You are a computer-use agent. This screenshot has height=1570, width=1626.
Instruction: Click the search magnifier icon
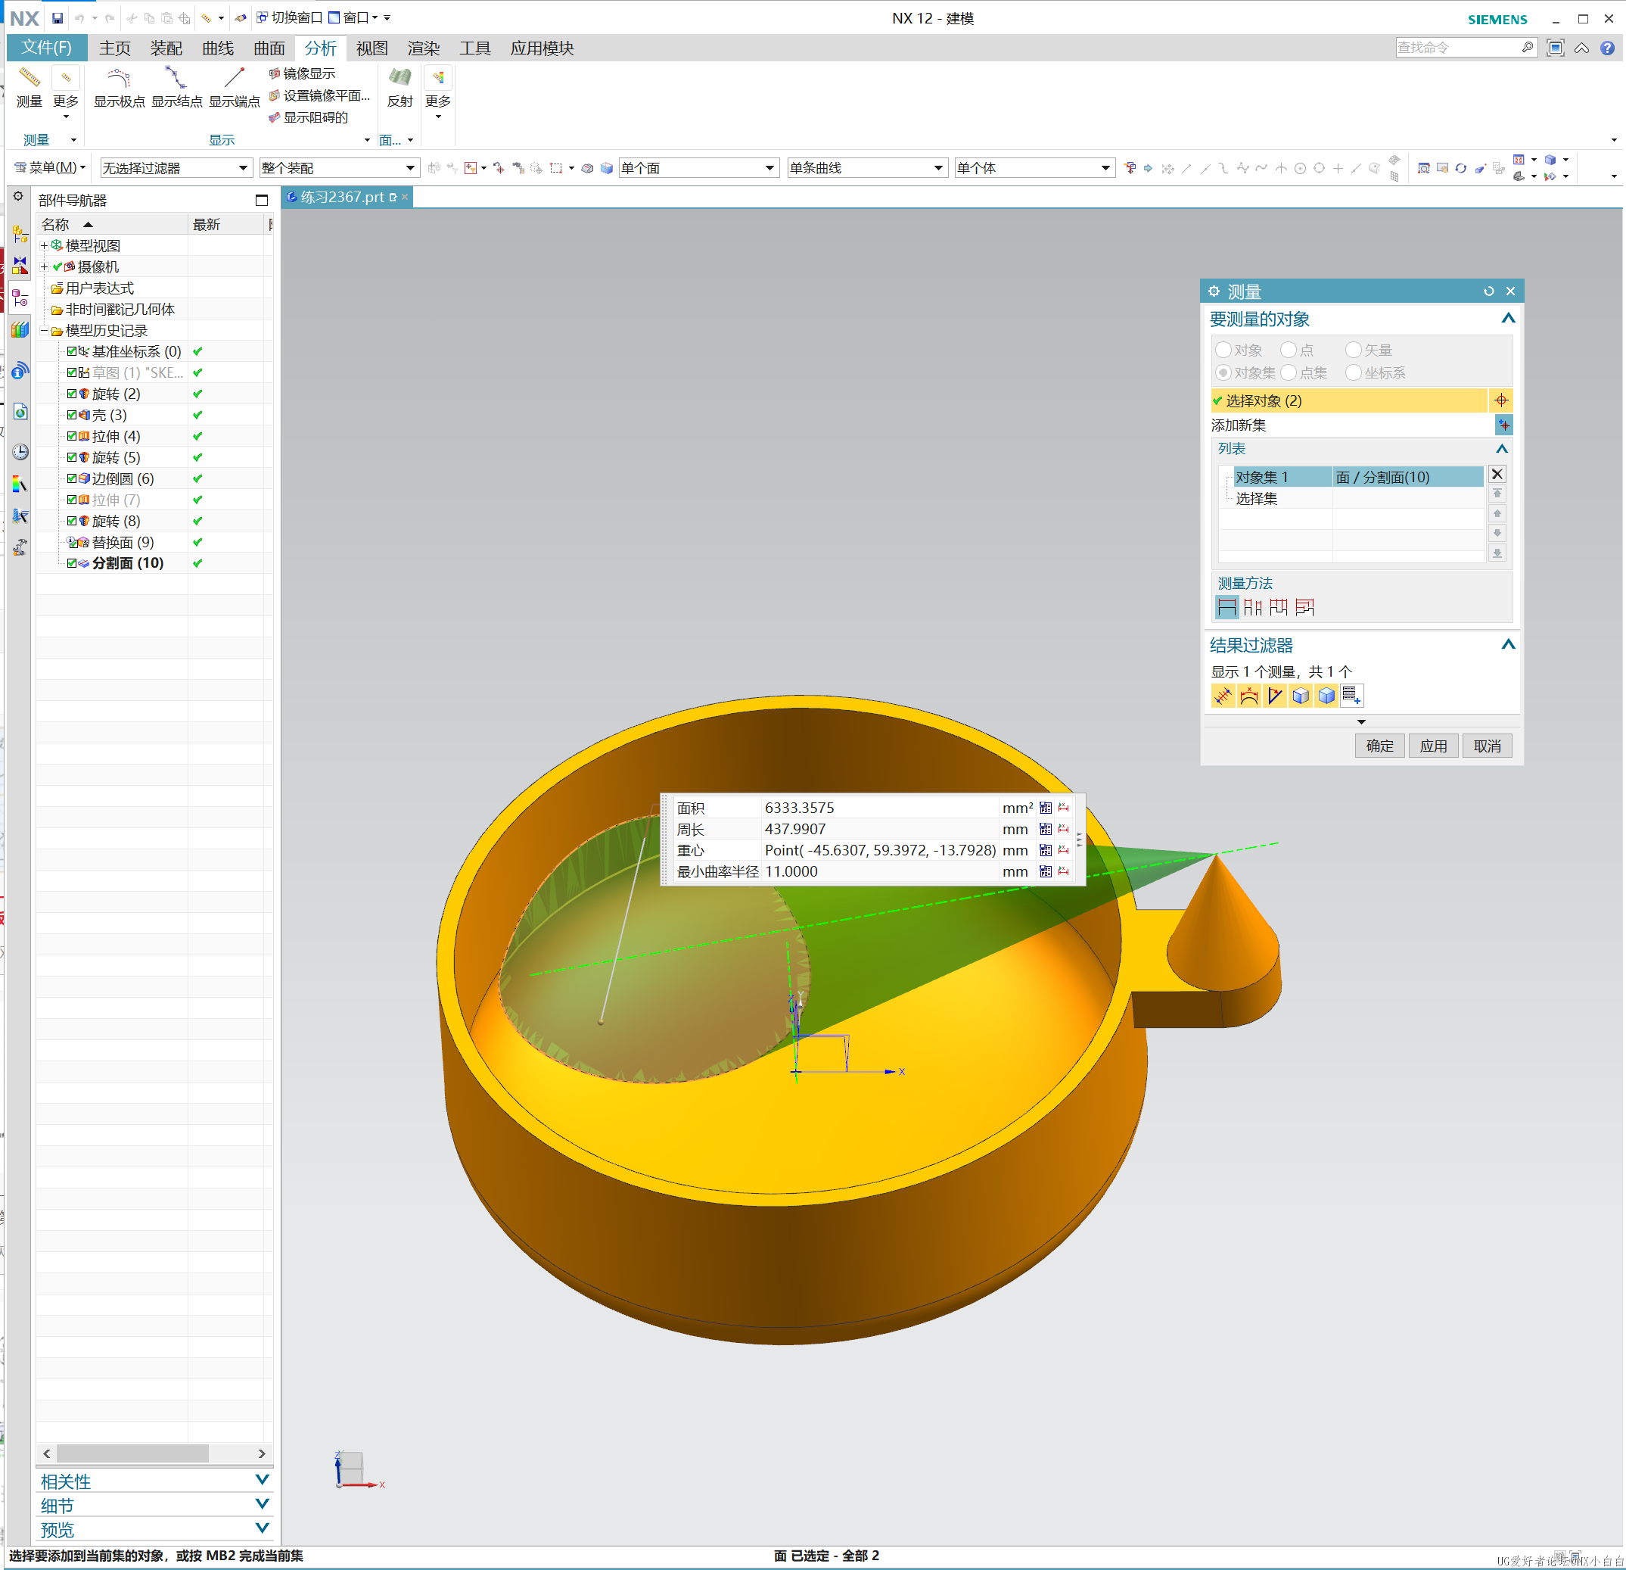1528,47
